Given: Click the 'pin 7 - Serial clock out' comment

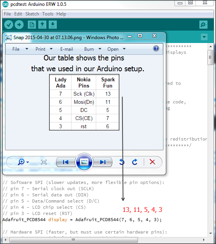Looking at the screenshot, I should [48, 189].
